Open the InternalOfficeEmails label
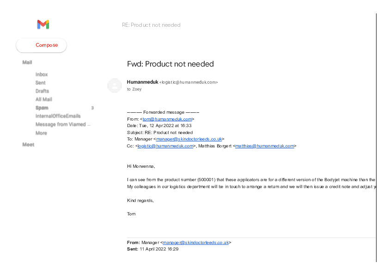This screenshot has height=275, width=389. point(58,116)
